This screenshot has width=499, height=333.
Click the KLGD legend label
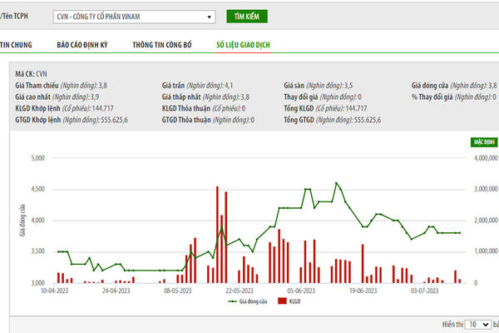pos(294,301)
